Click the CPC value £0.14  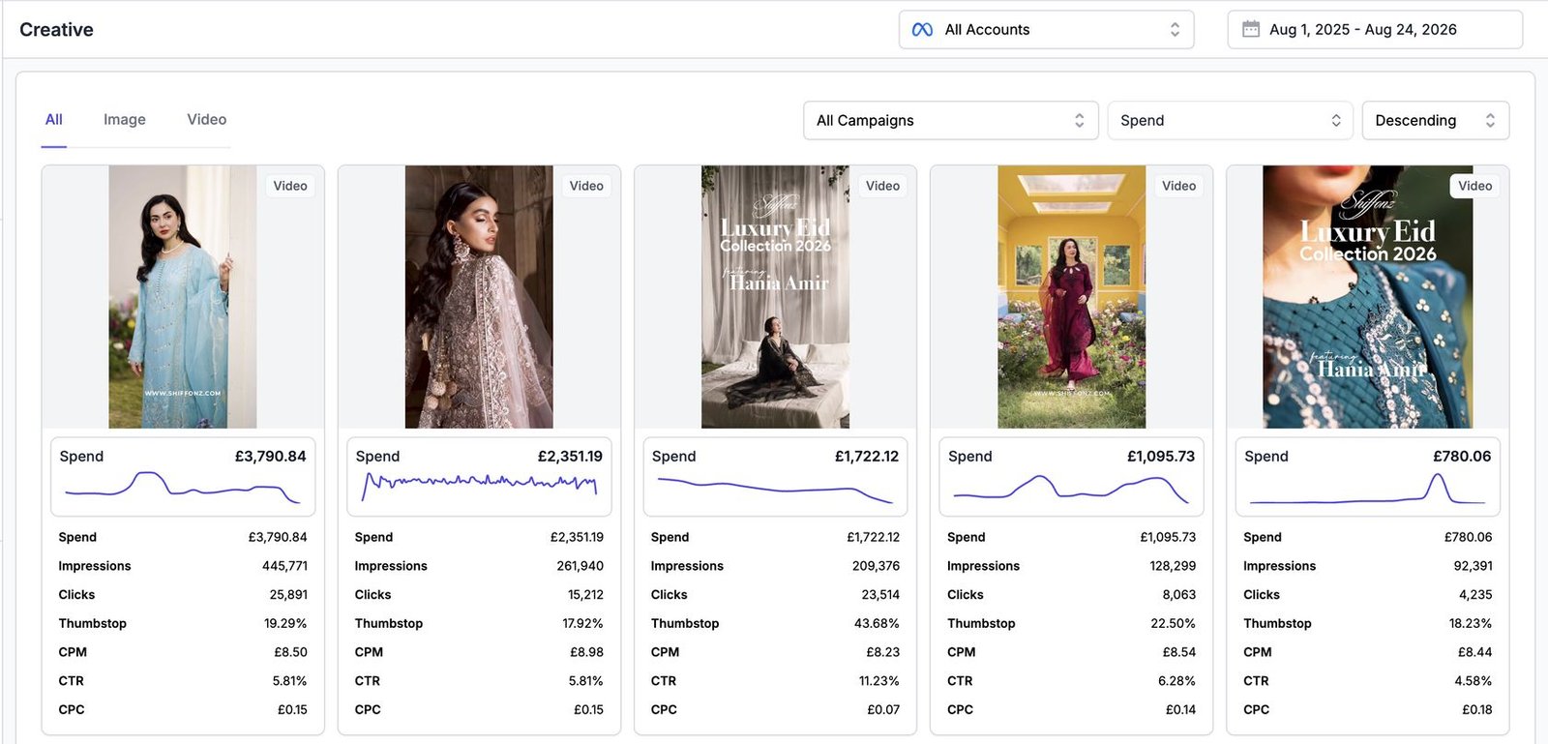pyautogui.click(x=1180, y=710)
